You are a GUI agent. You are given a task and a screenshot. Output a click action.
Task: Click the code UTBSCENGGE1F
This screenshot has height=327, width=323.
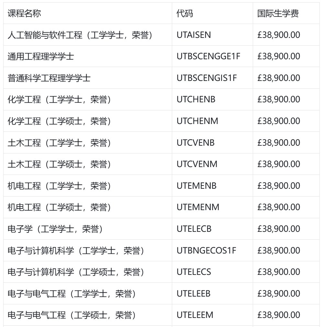[208, 56]
